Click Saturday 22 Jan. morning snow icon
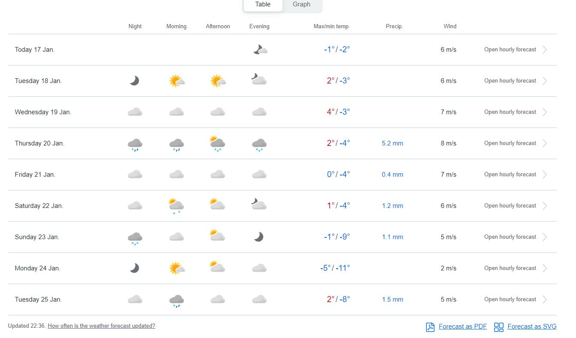Image resolution: width=576 pixels, height=338 pixels. 176,206
